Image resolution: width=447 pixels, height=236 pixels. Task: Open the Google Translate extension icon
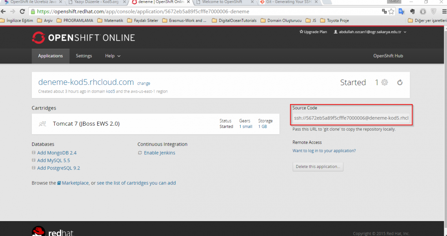tap(402, 11)
